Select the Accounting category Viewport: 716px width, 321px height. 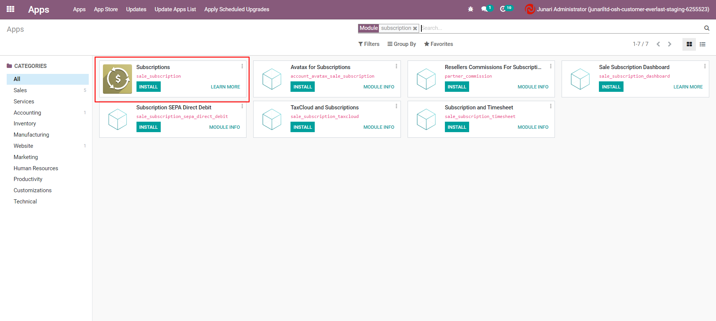(27, 113)
